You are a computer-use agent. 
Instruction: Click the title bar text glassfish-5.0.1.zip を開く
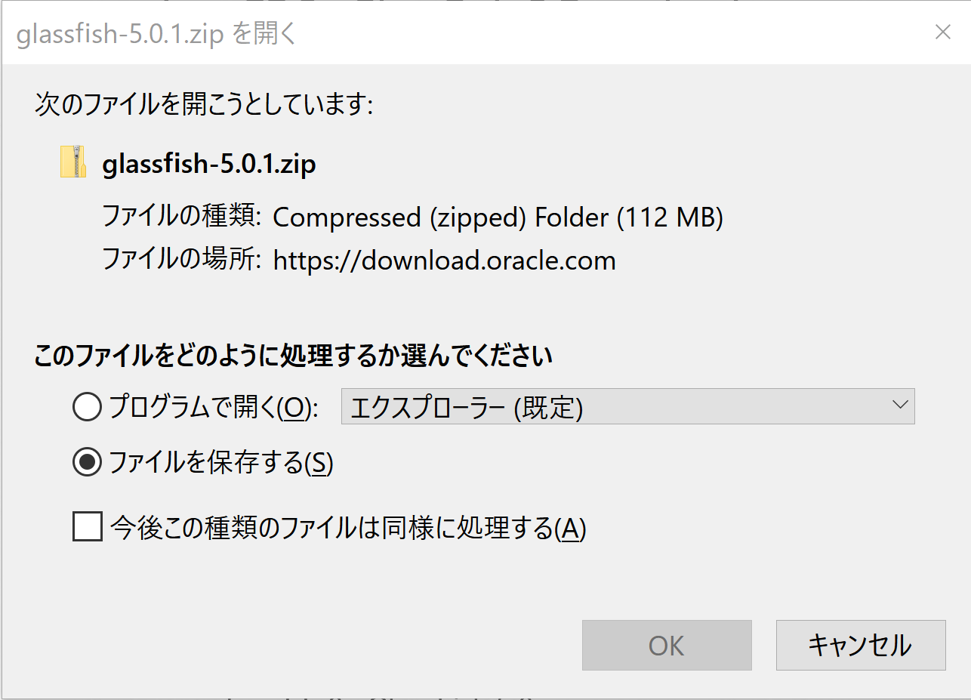pyautogui.click(x=156, y=34)
